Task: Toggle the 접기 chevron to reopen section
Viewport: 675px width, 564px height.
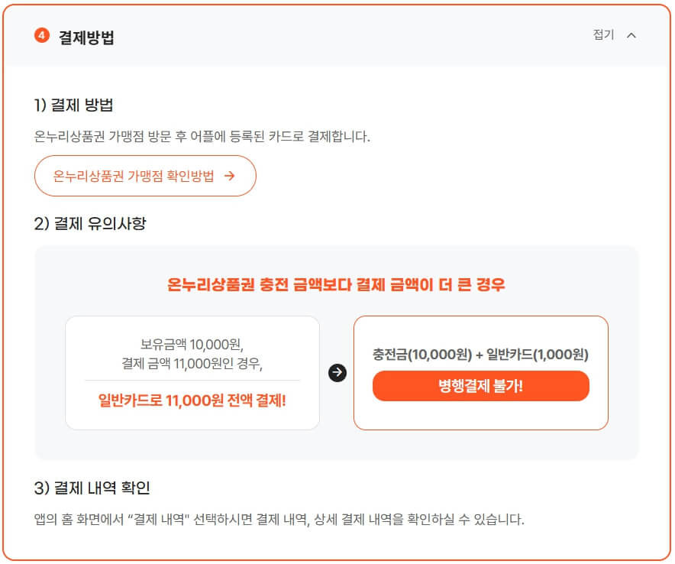Action: pos(633,34)
